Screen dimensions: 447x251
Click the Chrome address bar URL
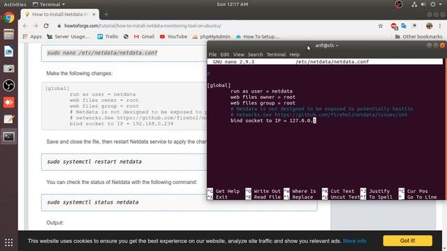tap(142, 26)
